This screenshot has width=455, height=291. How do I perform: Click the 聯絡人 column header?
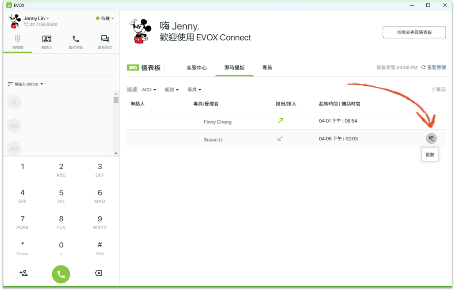click(137, 104)
